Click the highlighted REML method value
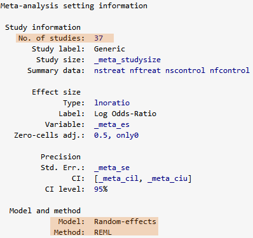This screenshot has width=253, height=238. click(103, 232)
